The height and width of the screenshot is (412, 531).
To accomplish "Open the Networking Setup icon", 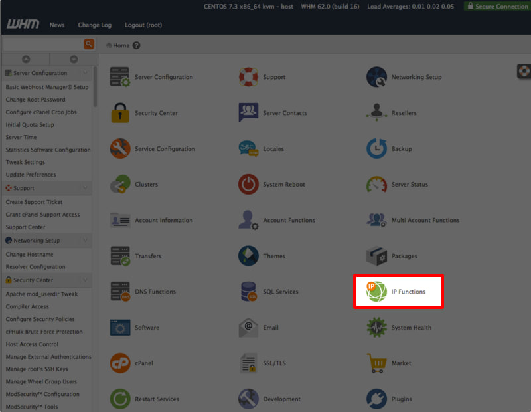I will tap(376, 77).
